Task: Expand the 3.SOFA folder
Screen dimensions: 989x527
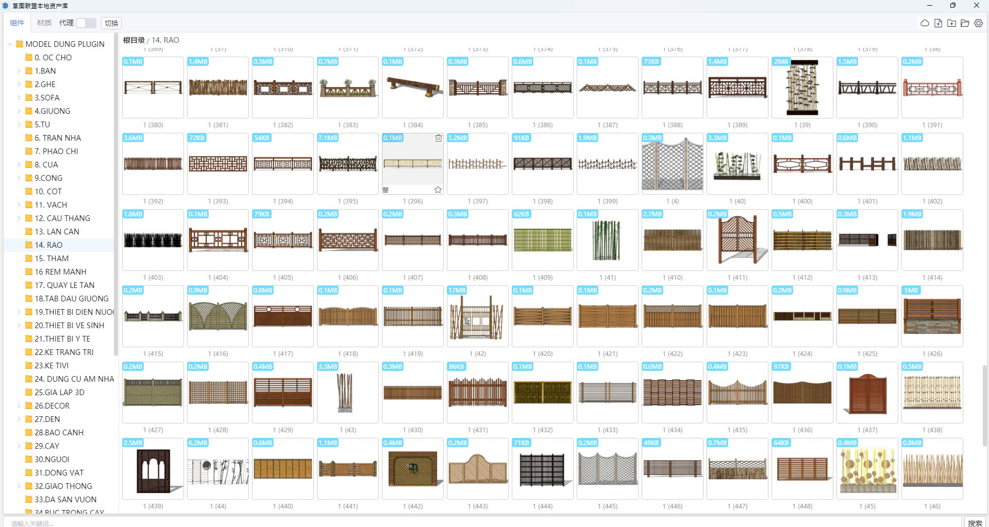Action: tap(19, 98)
